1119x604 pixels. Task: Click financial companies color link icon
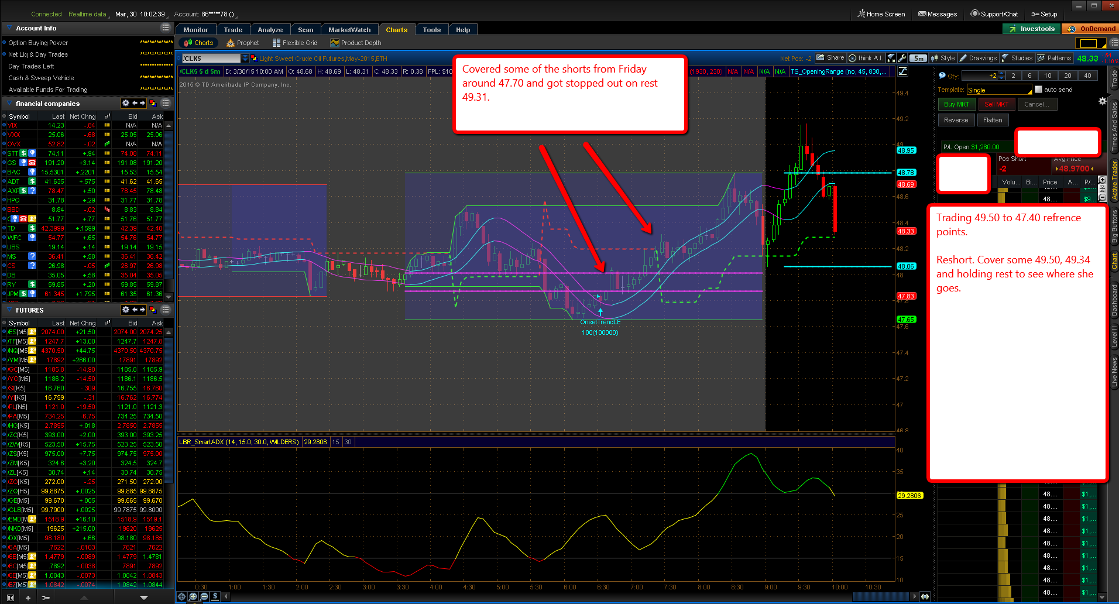coord(153,103)
